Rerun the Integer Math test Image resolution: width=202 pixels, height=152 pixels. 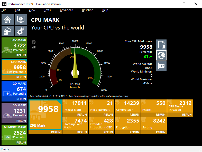tap(82, 115)
